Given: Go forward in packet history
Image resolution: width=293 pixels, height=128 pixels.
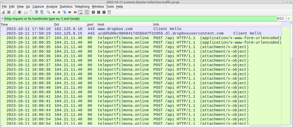Looking at the screenshot, I should click(x=59, y=12).
